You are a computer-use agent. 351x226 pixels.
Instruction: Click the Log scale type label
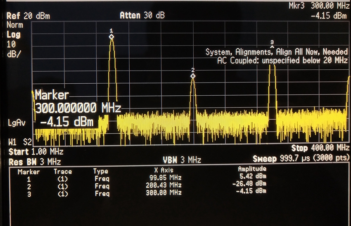tap(13, 34)
